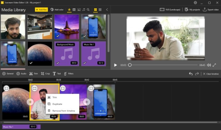Image resolution: width=221 pixels, height=130 pixels.
Task: Open the Filters tool
Action: point(68,74)
